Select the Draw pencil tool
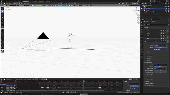This screenshot has height=95, width=170. (x=2, y=12)
